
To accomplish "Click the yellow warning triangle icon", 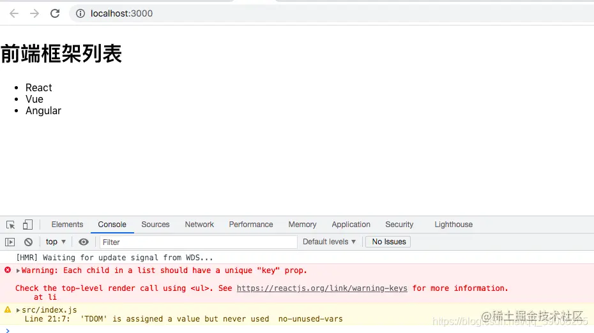I will tap(8, 309).
